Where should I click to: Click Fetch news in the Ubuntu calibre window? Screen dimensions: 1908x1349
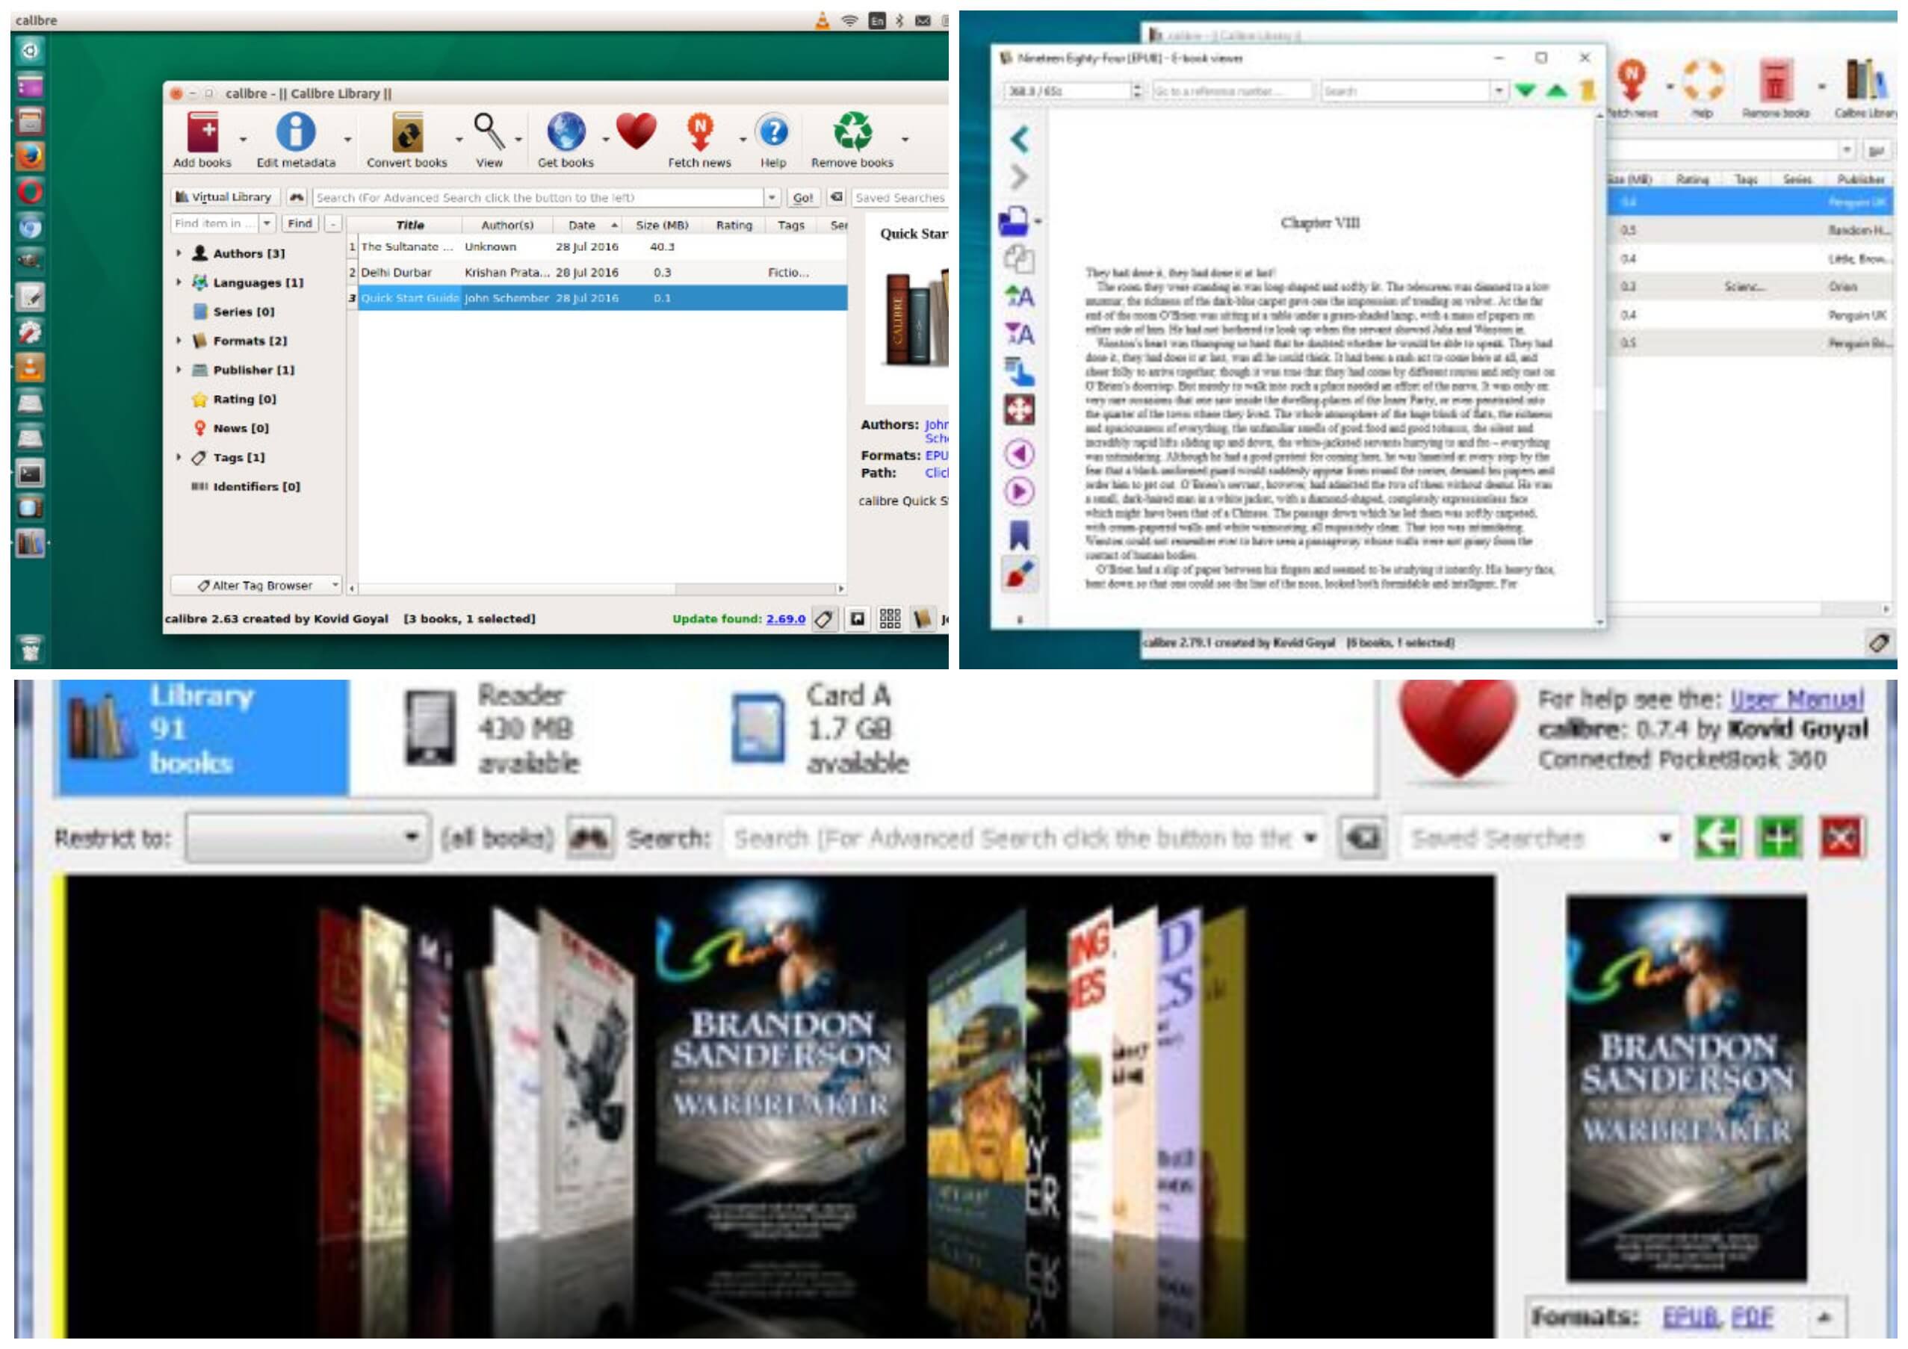[x=700, y=140]
